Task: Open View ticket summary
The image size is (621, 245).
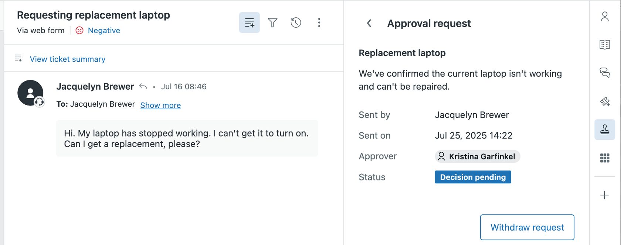Action: 68,59
